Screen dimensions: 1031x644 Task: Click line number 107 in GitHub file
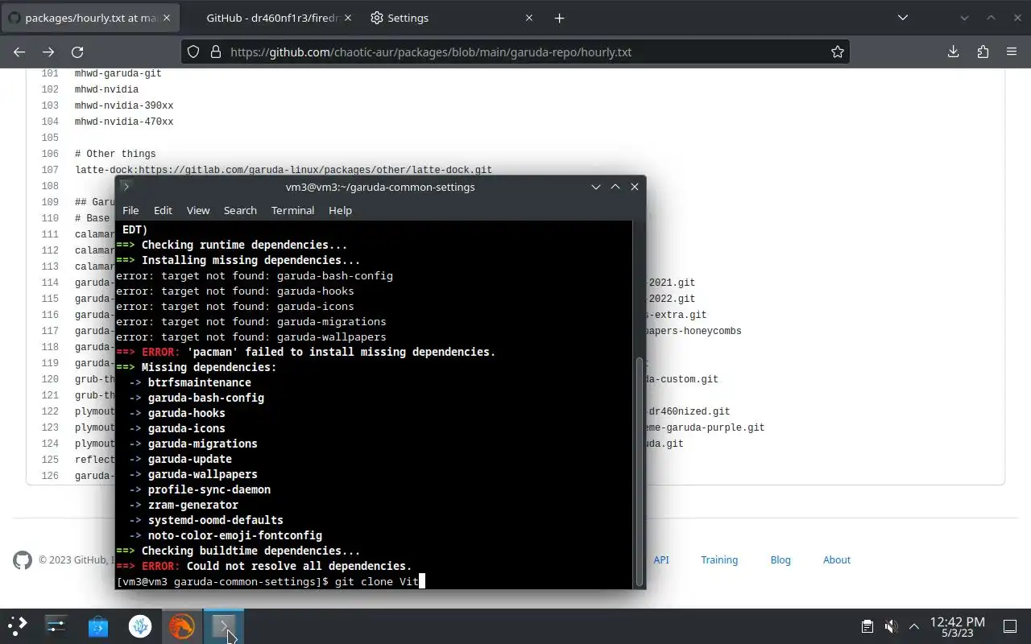click(x=50, y=170)
